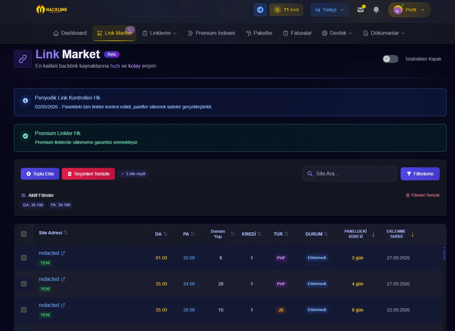
Task: Click the 71 kredi coin balance
Action: point(286,10)
